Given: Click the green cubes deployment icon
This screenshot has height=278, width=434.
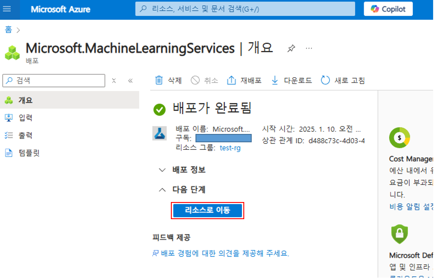Looking at the screenshot, I should (x=12, y=53).
